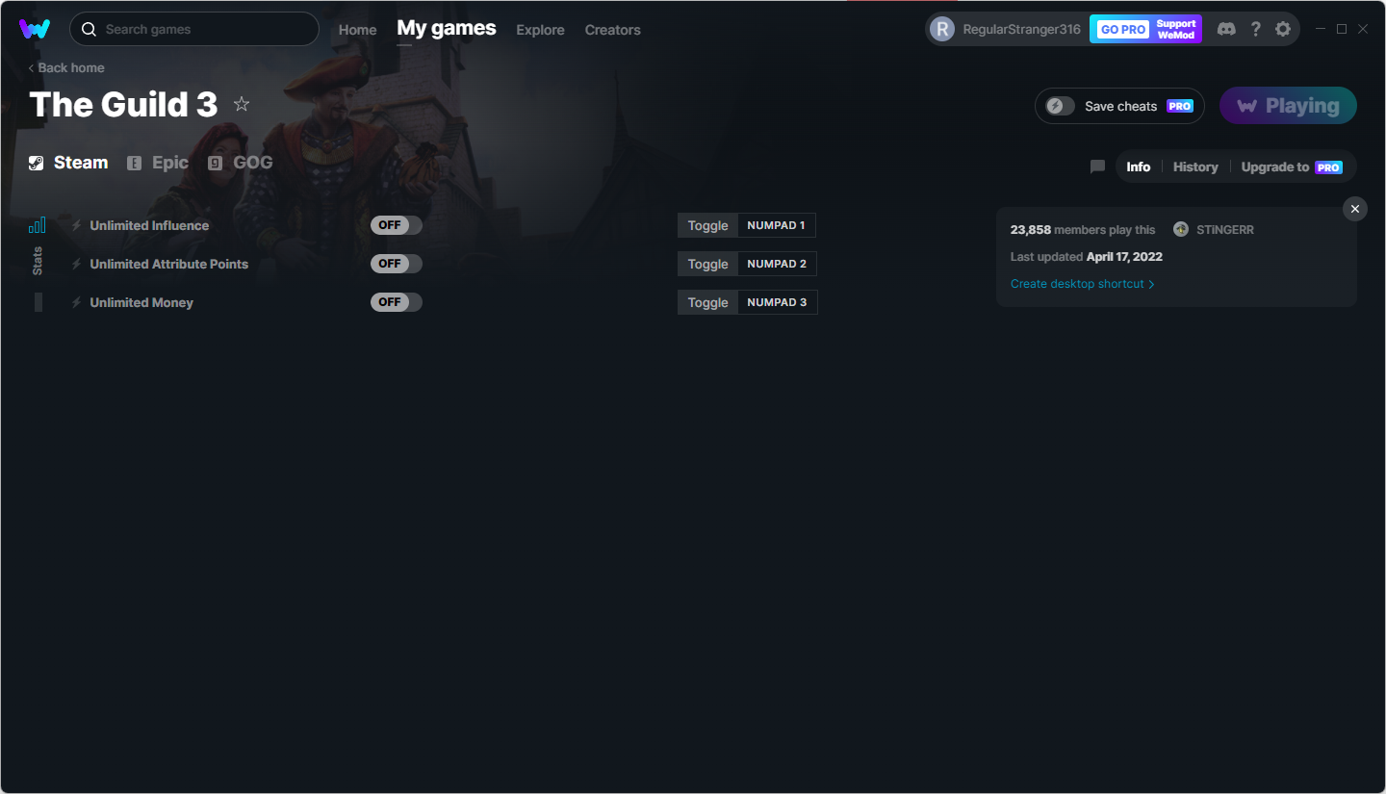Switch to the History tab
The width and height of the screenshot is (1386, 794).
click(x=1195, y=166)
